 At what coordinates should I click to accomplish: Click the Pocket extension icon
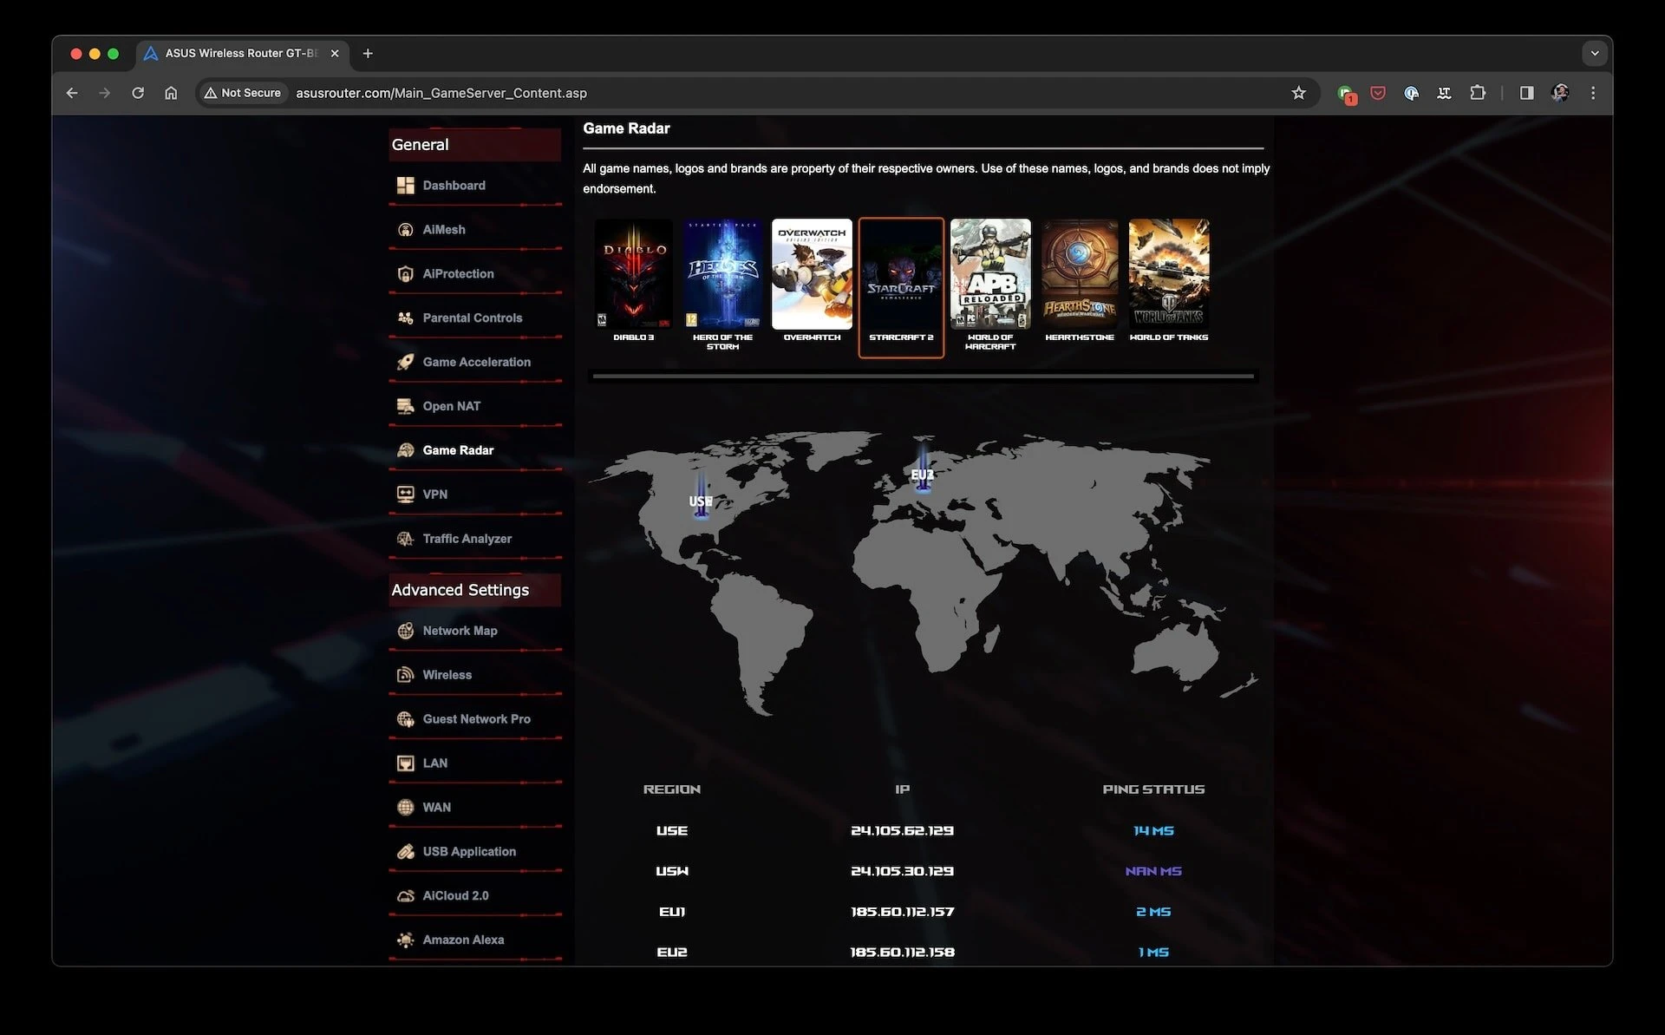click(x=1378, y=93)
